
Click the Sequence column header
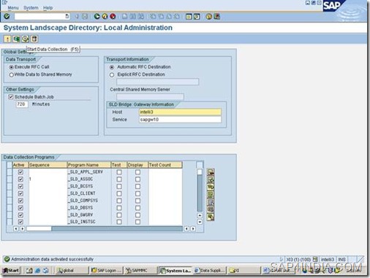point(48,165)
